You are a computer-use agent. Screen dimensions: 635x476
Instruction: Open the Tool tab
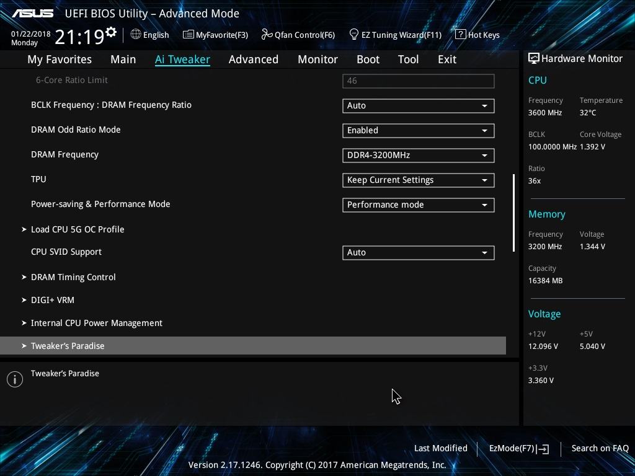pyautogui.click(x=408, y=59)
